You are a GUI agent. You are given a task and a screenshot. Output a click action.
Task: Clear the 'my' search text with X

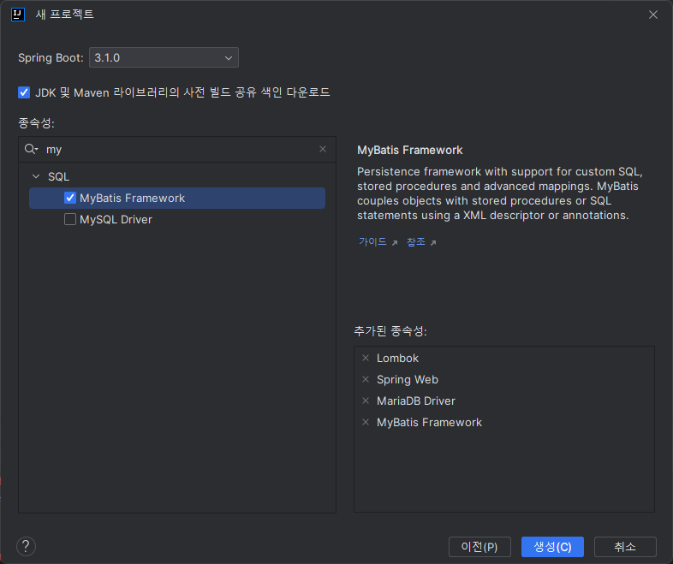coord(323,149)
